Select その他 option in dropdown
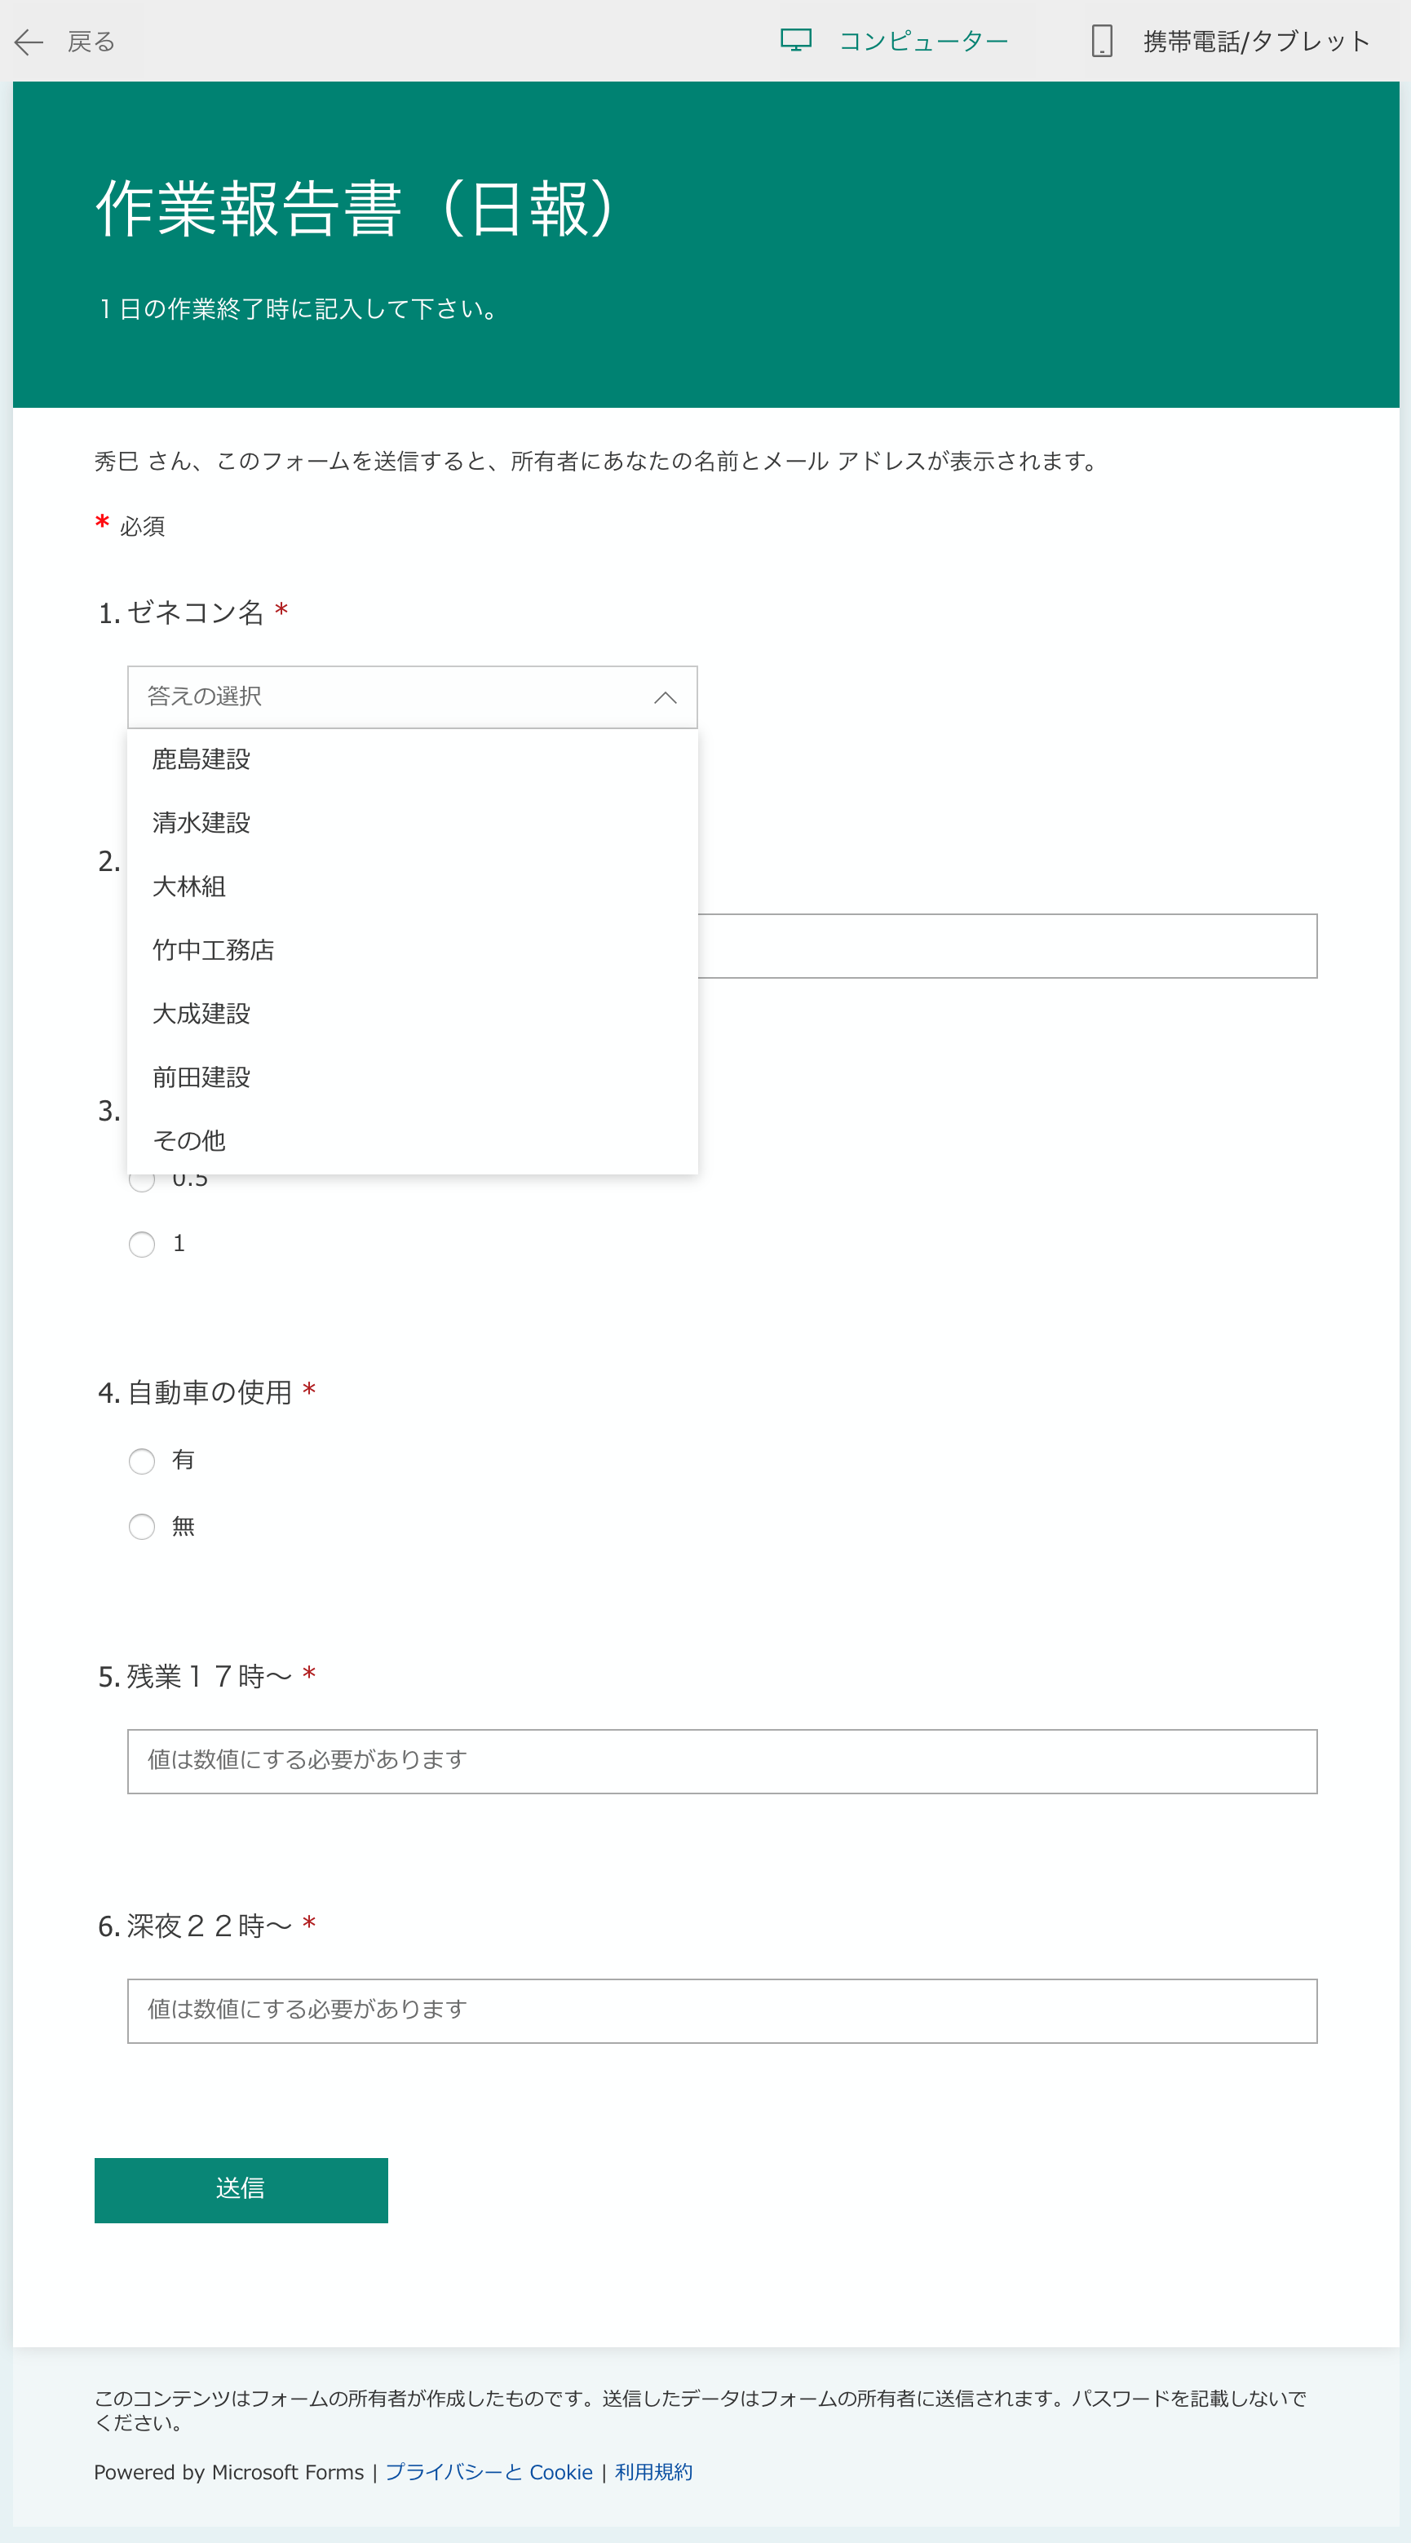1411x2543 pixels. tap(189, 1141)
